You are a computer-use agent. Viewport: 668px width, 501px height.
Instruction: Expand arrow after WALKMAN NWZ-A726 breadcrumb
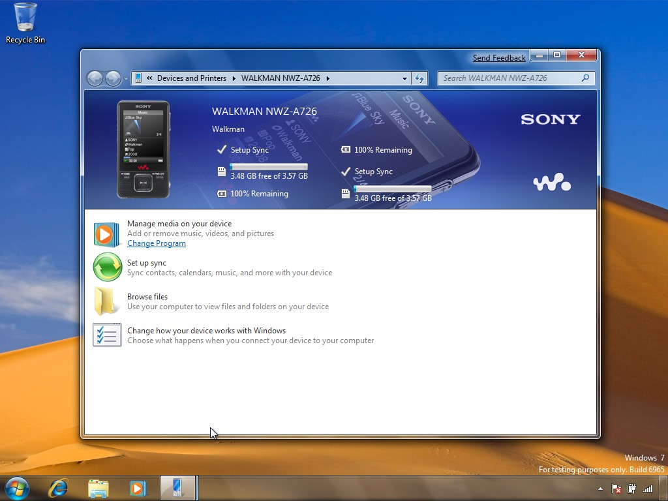coord(327,78)
